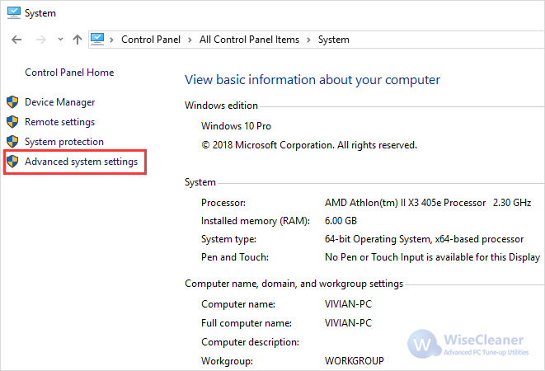545x371 pixels.
Task: Click the 'Processor:' label
Action: (x=223, y=203)
